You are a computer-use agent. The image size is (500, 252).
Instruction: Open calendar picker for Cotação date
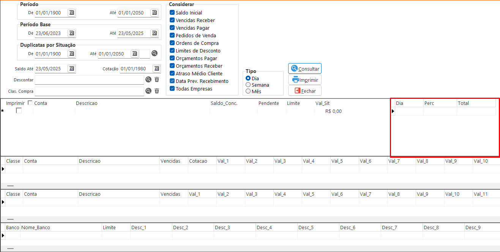(x=156, y=69)
